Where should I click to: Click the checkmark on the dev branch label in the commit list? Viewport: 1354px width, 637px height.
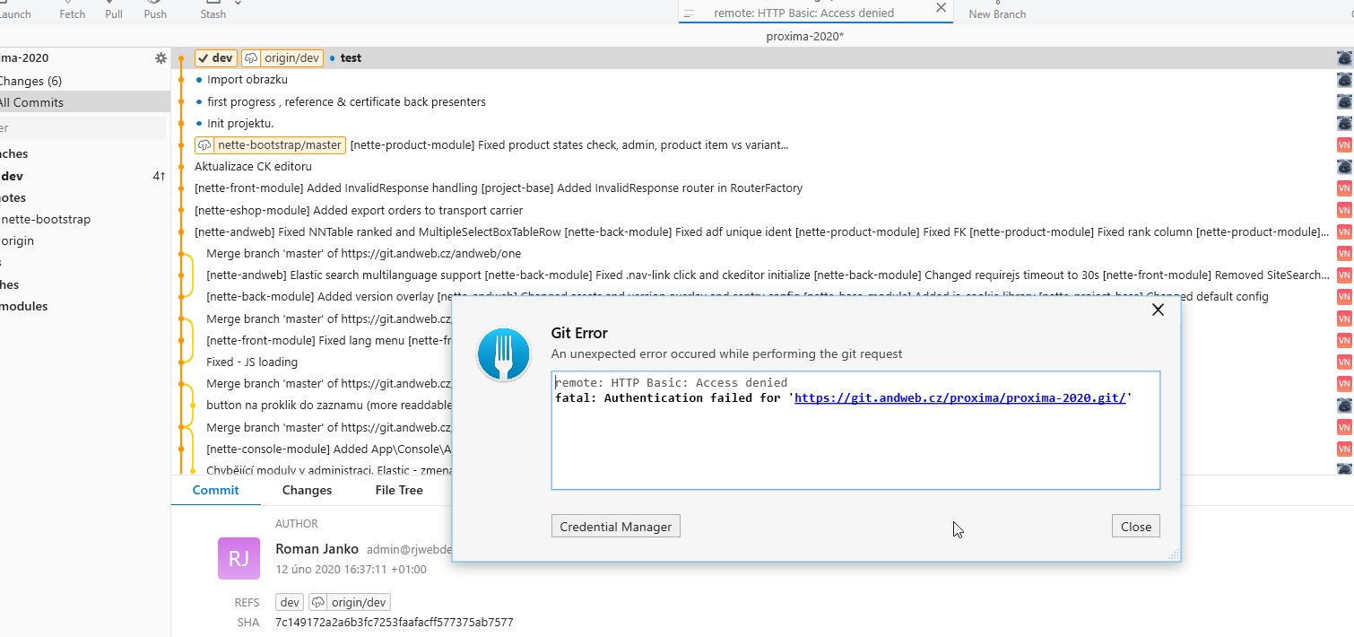tap(203, 58)
